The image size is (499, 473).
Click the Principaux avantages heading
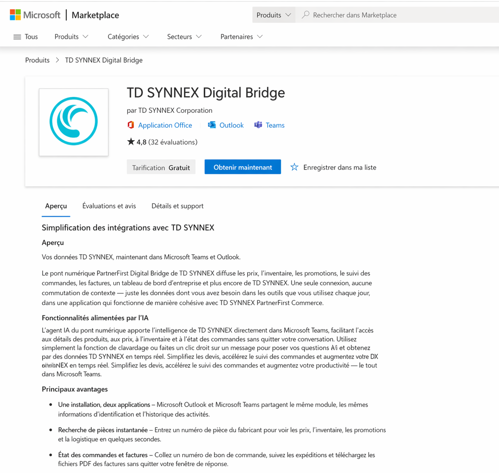click(x=75, y=389)
